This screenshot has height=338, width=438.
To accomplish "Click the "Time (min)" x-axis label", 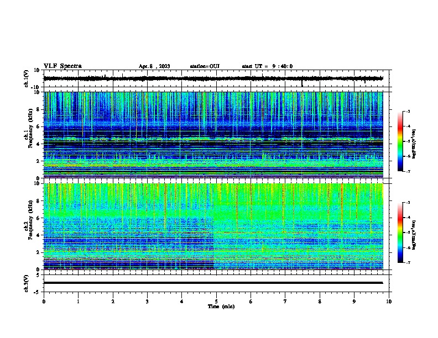I will pyautogui.click(x=221, y=307).
